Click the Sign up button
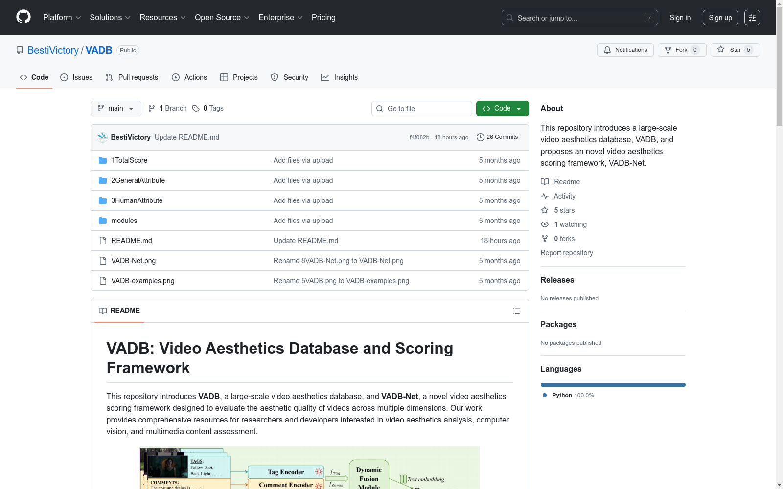 click(x=720, y=18)
